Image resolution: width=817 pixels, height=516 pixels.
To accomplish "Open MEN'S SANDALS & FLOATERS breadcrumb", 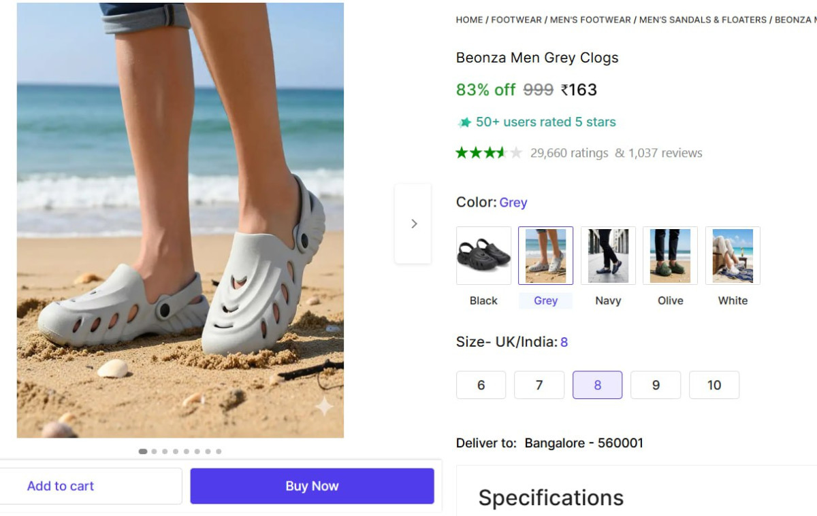I will 703,20.
